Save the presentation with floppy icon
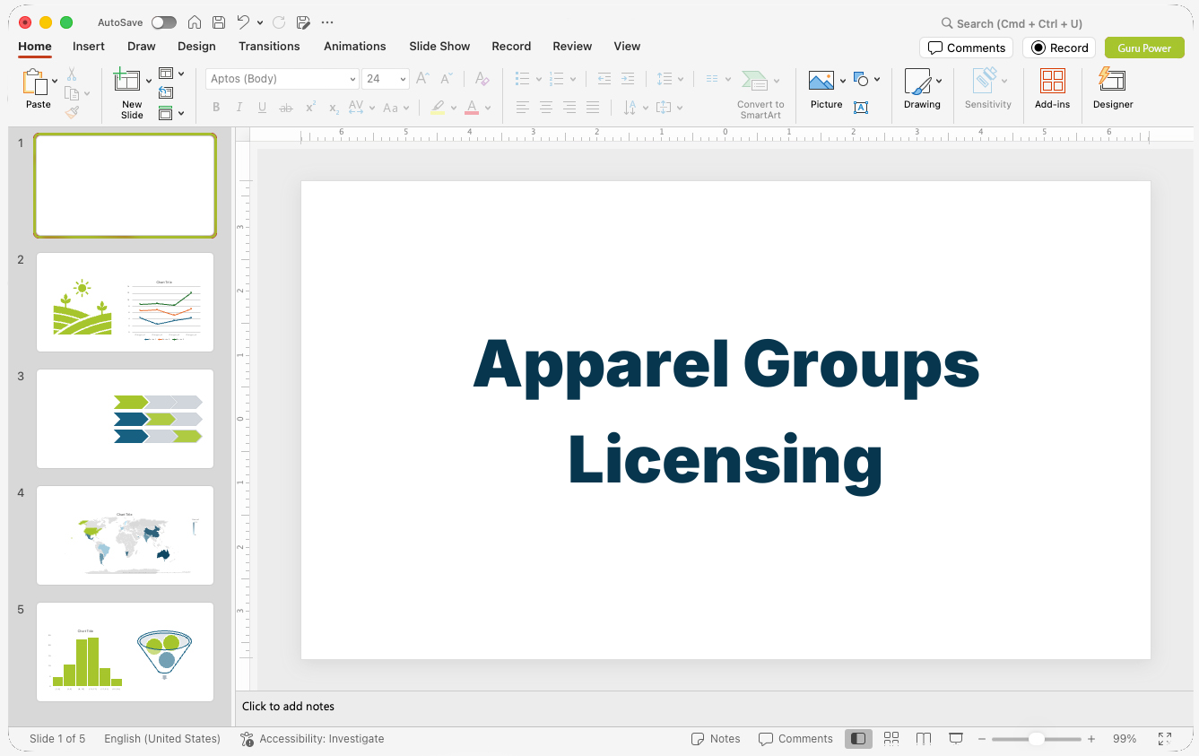Screen dimensions: 1199x756 pos(219,22)
